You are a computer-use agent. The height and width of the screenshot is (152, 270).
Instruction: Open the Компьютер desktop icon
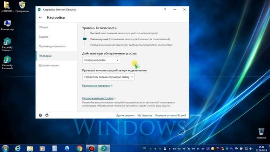7,25
